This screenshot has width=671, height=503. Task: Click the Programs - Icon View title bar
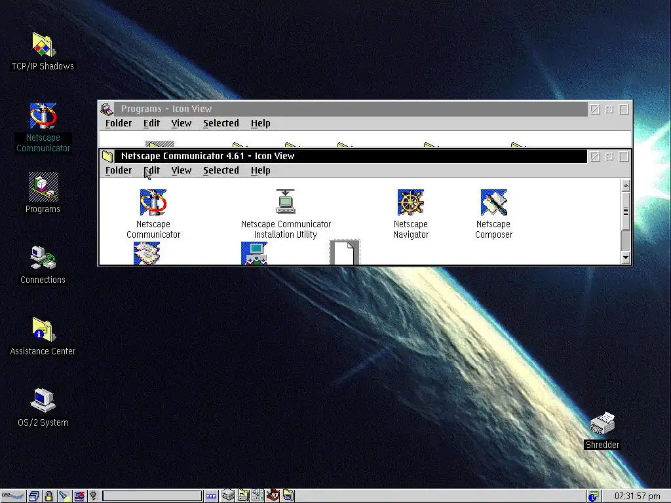[351, 109]
